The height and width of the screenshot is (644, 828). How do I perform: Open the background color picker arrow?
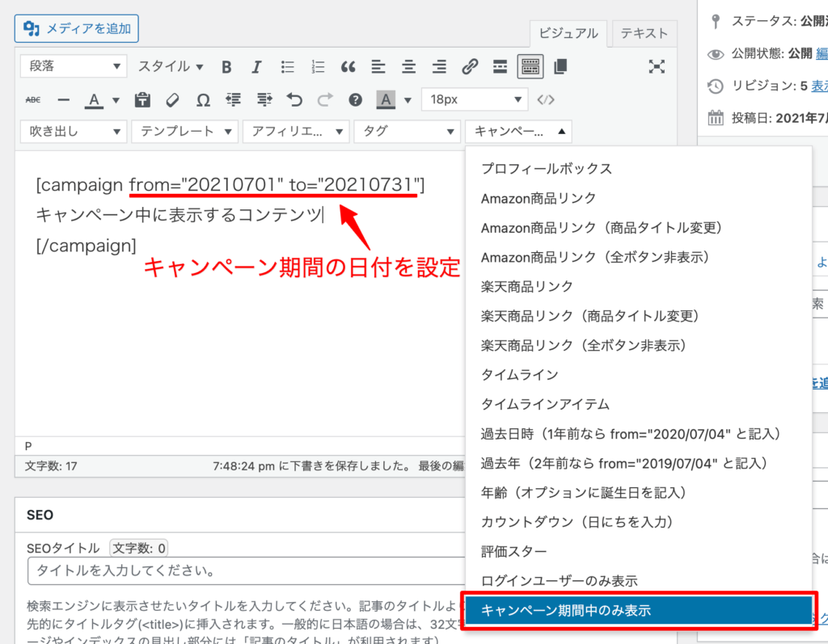(x=408, y=99)
